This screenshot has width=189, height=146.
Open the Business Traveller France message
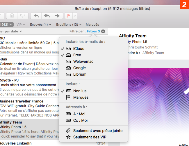pyautogui.click(x=30, y=108)
